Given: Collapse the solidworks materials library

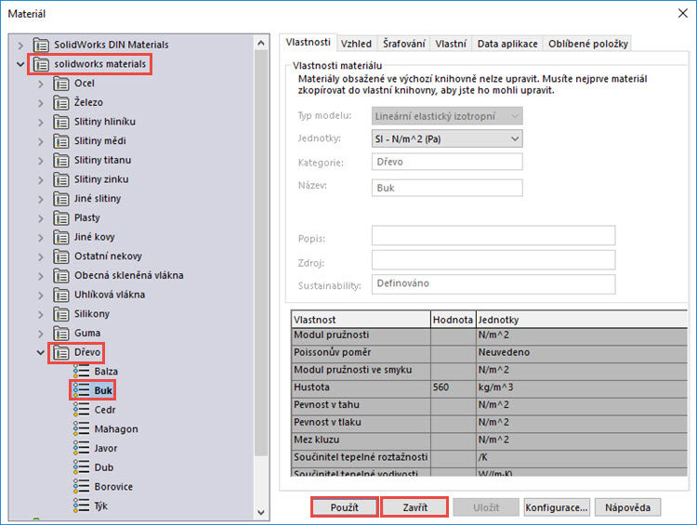Looking at the screenshot, I should (20, 64).
